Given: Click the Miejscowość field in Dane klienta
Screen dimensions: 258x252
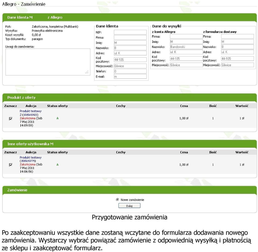Looking at the screenshot, I should click(130, 66).
